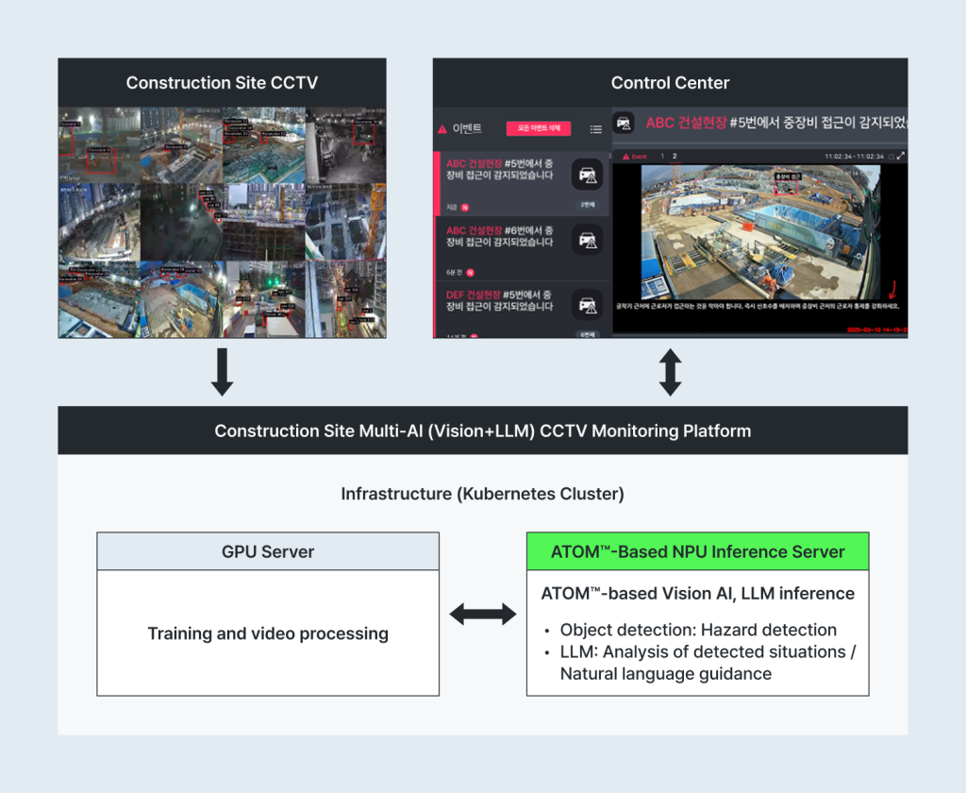This screenshot has width=966, height=793.
Task: Click the Event label above the video
Action: (638, 156)
